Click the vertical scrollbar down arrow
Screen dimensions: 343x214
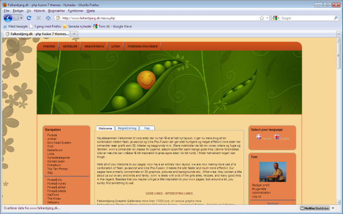click(x=338, y=202)
